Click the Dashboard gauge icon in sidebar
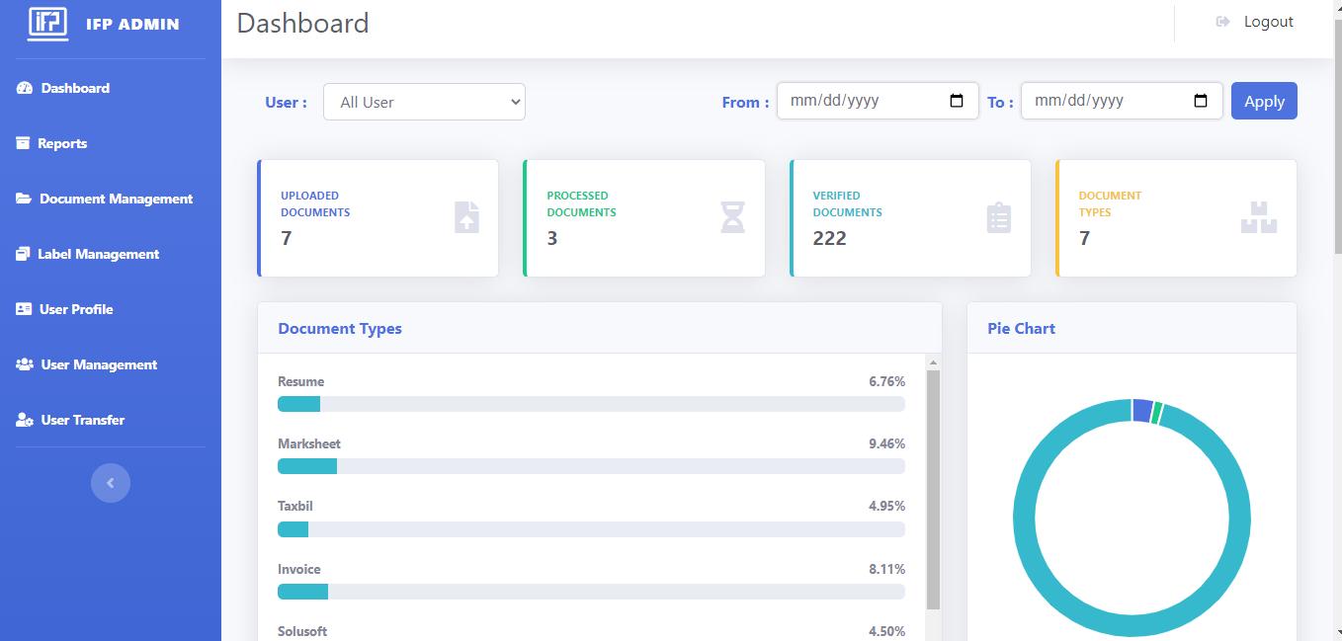 pos(25,88)
